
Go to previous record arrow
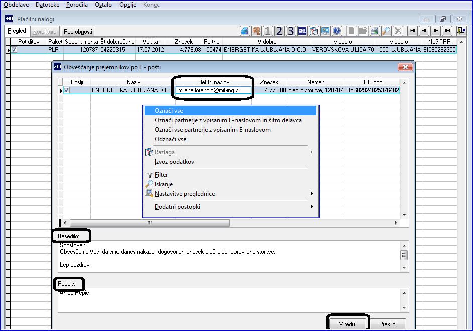424,31
